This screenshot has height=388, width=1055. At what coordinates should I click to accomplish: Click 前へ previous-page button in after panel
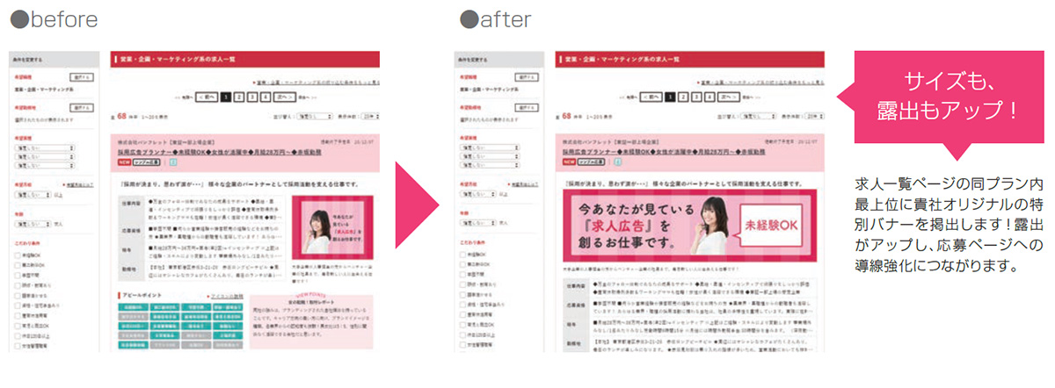(652, 97)
